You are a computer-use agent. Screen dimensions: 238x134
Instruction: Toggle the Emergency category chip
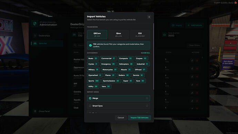coord(108,64)
